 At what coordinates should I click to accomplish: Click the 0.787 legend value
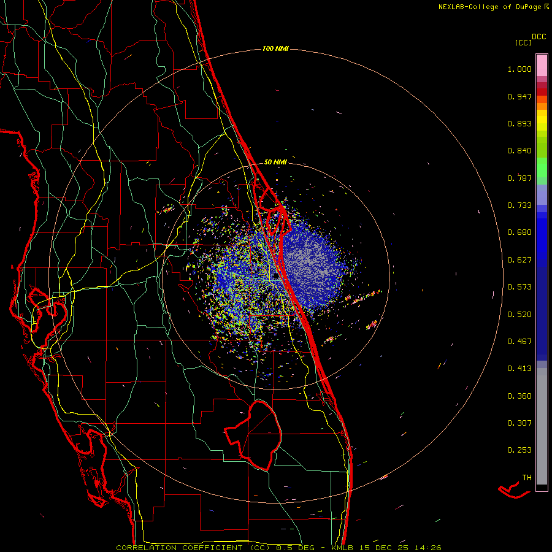[x=519, y=178]
